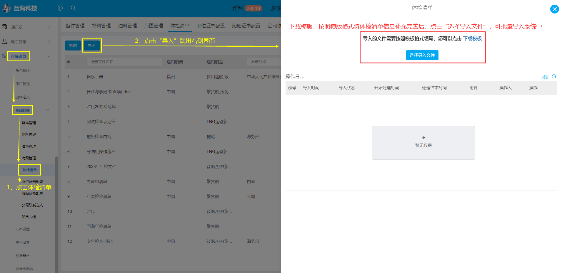Screen dimensions: 562x273
Task: Select 体检清单 in sidebar tree
Action: pos(30,170)
